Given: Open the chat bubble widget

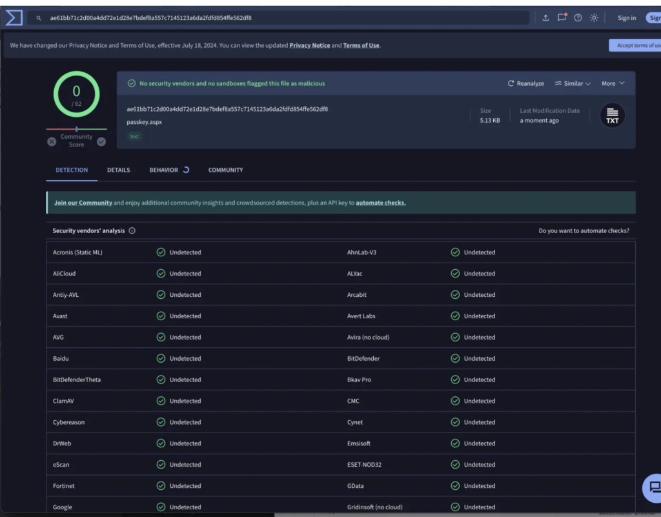Looking at the screenshot, I should click(653, 488).
